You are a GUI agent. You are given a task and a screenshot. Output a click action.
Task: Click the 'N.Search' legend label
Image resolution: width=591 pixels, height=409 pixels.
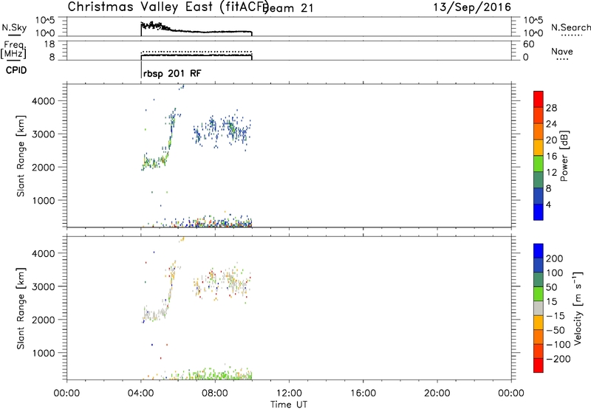[x=570, y=27]
